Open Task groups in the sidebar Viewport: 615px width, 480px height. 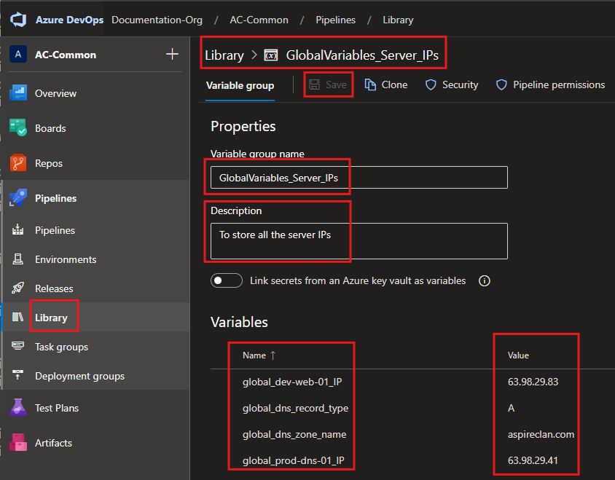pos(62,347)
